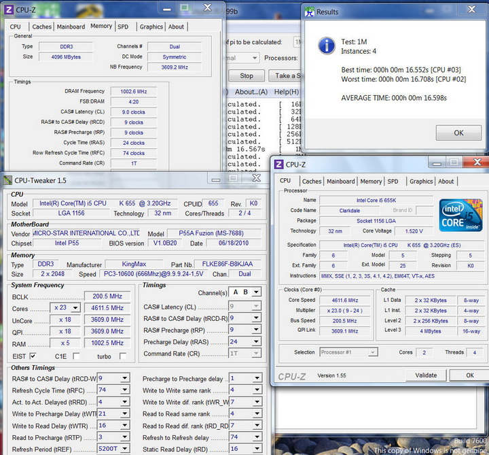489x455 pixels.
Task: Expand the Precharge Delay (tRAS) dropdown
Action: click(x=255, y=342)
